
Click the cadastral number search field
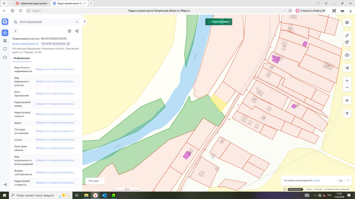coord(46,22)
